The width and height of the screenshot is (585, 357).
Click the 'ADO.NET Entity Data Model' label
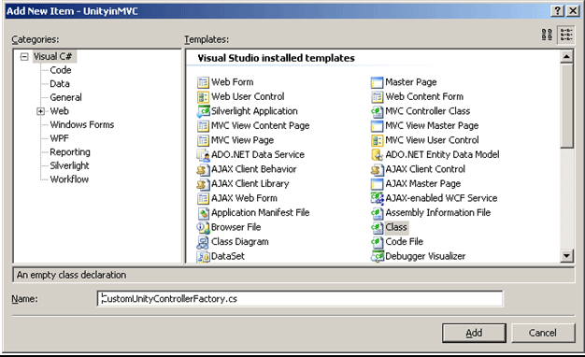(x=442, y=155)
